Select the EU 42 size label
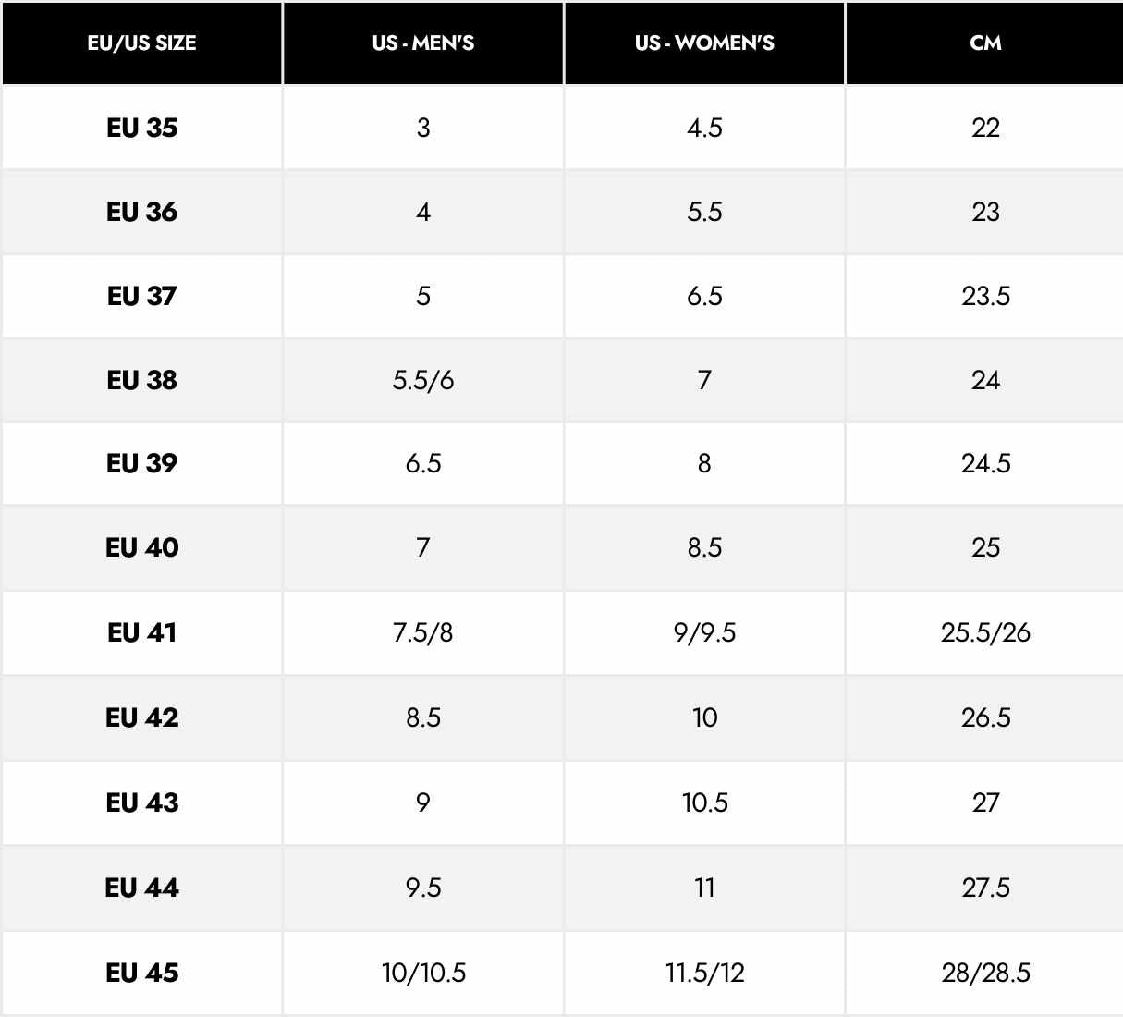Viewport: 1123px width, 1017px height. [141, 717]
